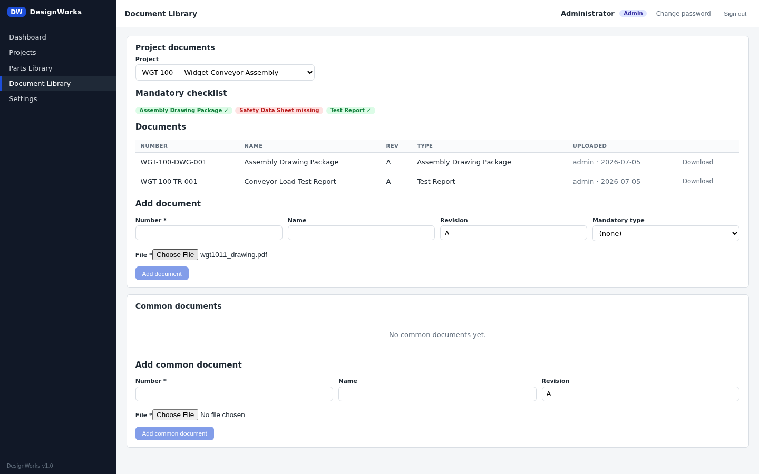Click the Add document button

[x=162, y=274]
